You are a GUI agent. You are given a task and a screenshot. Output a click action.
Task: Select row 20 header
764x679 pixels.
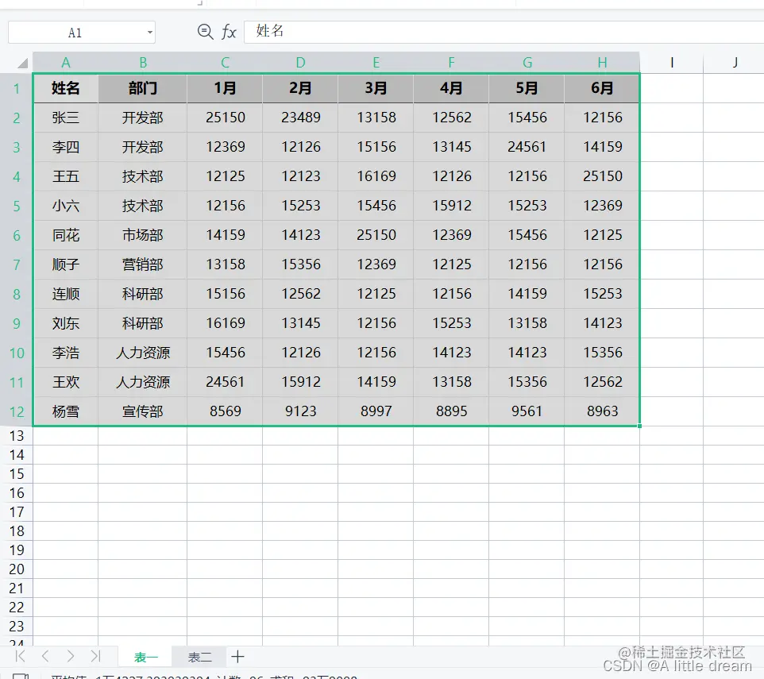pos(17,569)
